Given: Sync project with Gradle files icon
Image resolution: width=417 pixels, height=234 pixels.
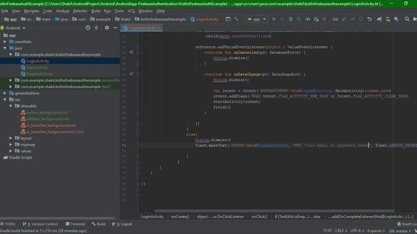Looking at the screenshot, I should [x=379, y=19].
